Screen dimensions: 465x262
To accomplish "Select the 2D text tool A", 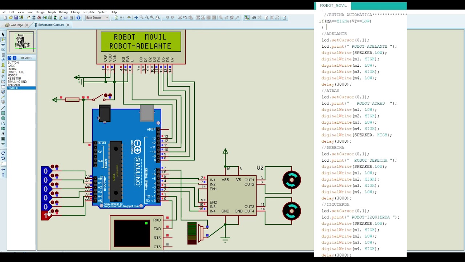I will click(3, 134).
